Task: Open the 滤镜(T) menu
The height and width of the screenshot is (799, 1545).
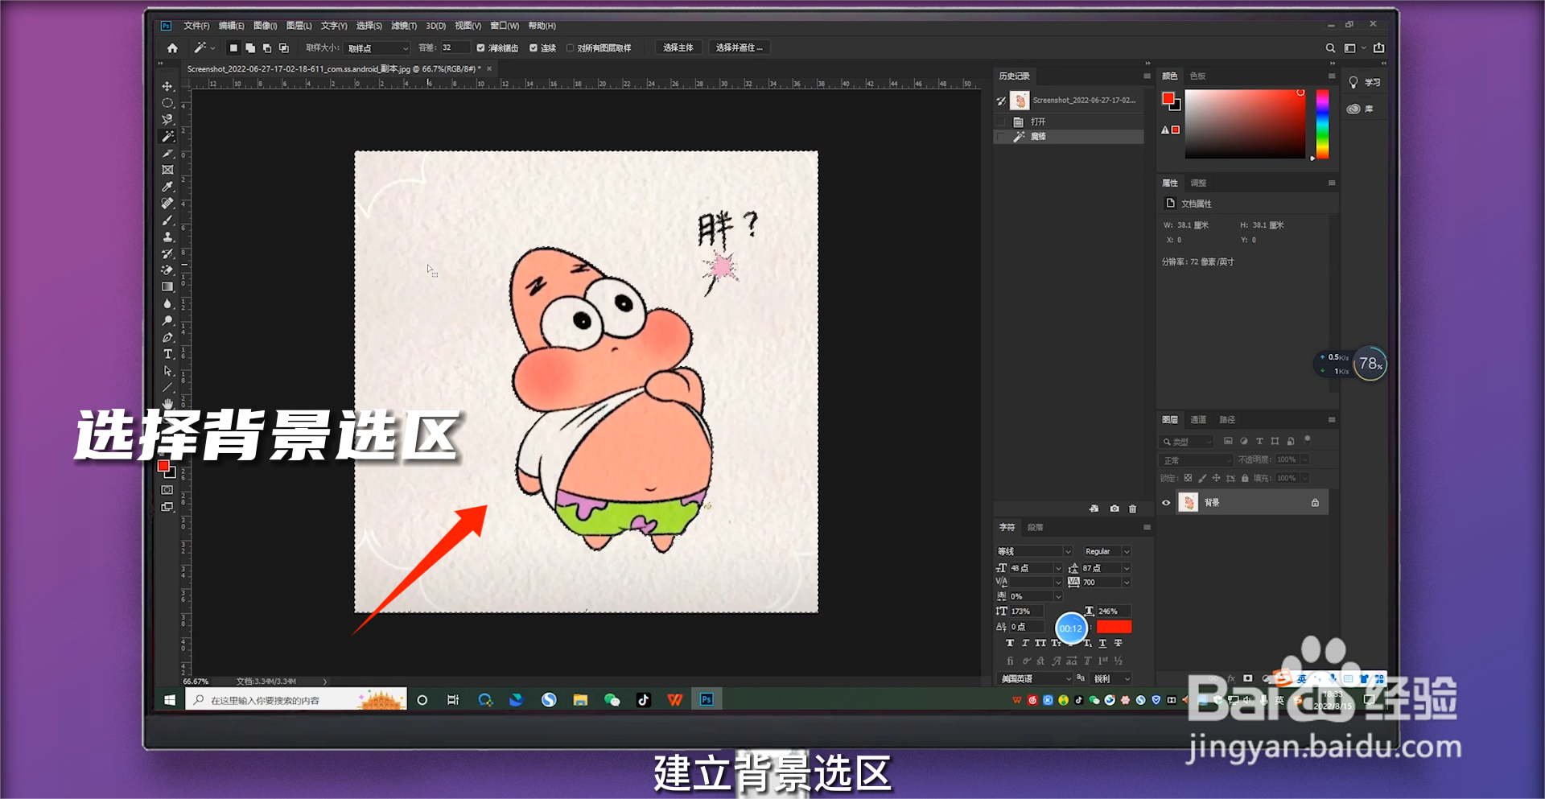Action: (404, 26)
